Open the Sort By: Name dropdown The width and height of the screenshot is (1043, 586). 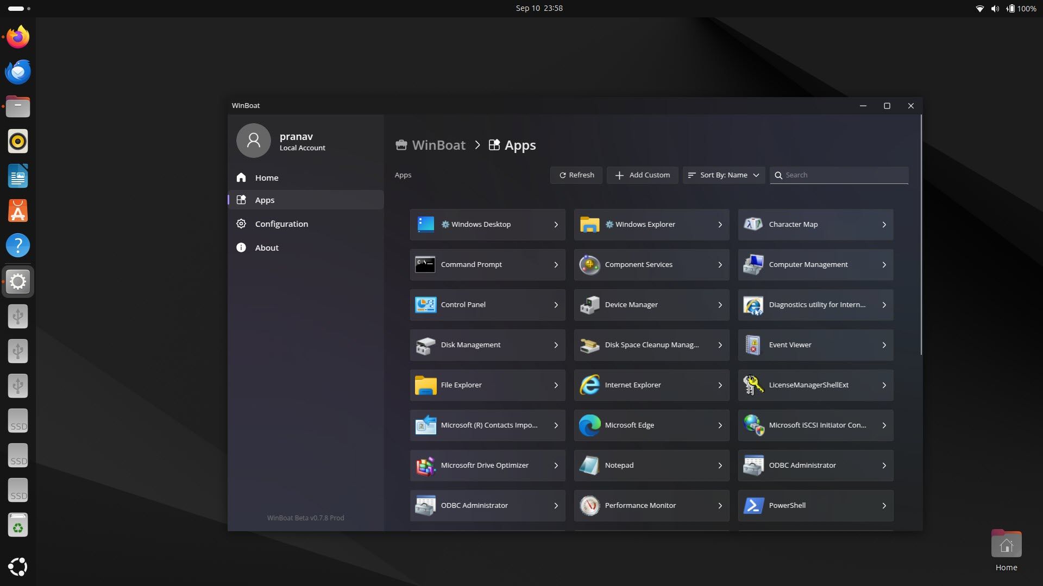(x=724, y=175)
